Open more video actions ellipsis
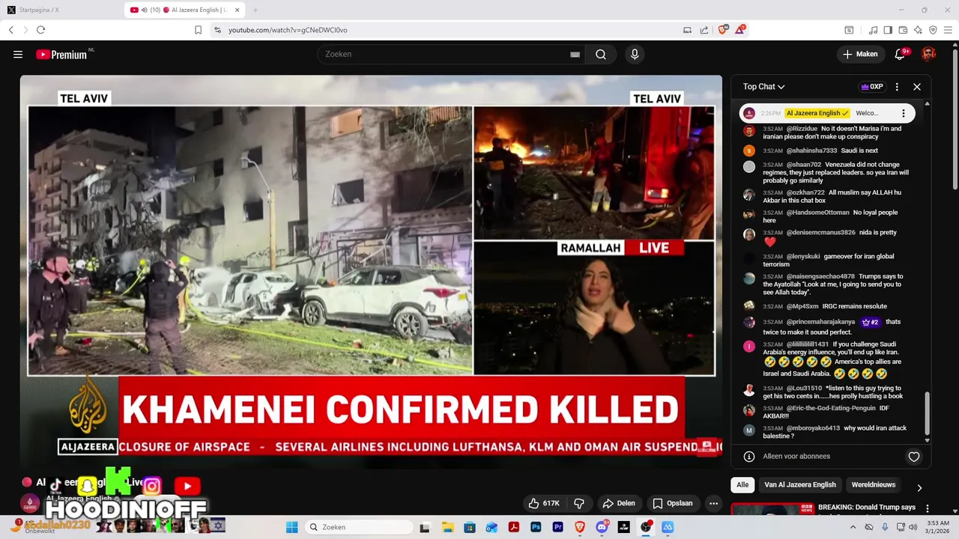 (x=713, y=503)
